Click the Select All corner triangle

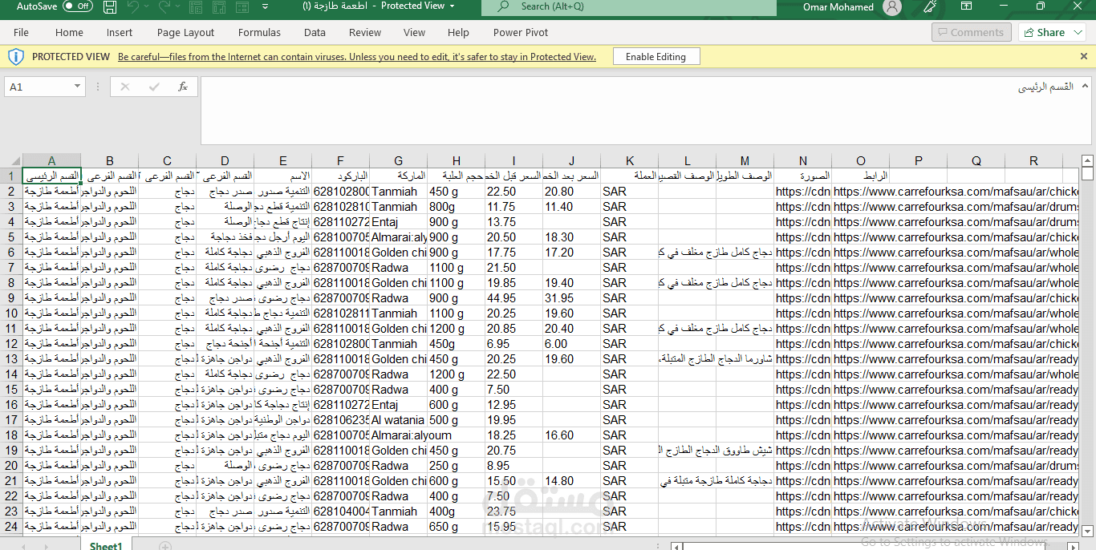(x=11, y=161)
